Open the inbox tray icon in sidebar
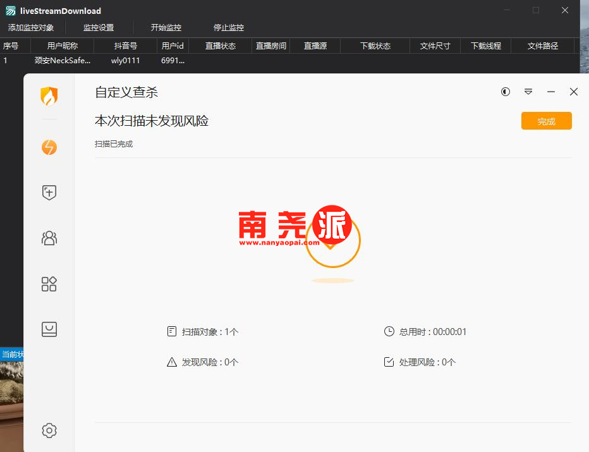The width and height of the screenshot is (589, 452). (49, 329)
